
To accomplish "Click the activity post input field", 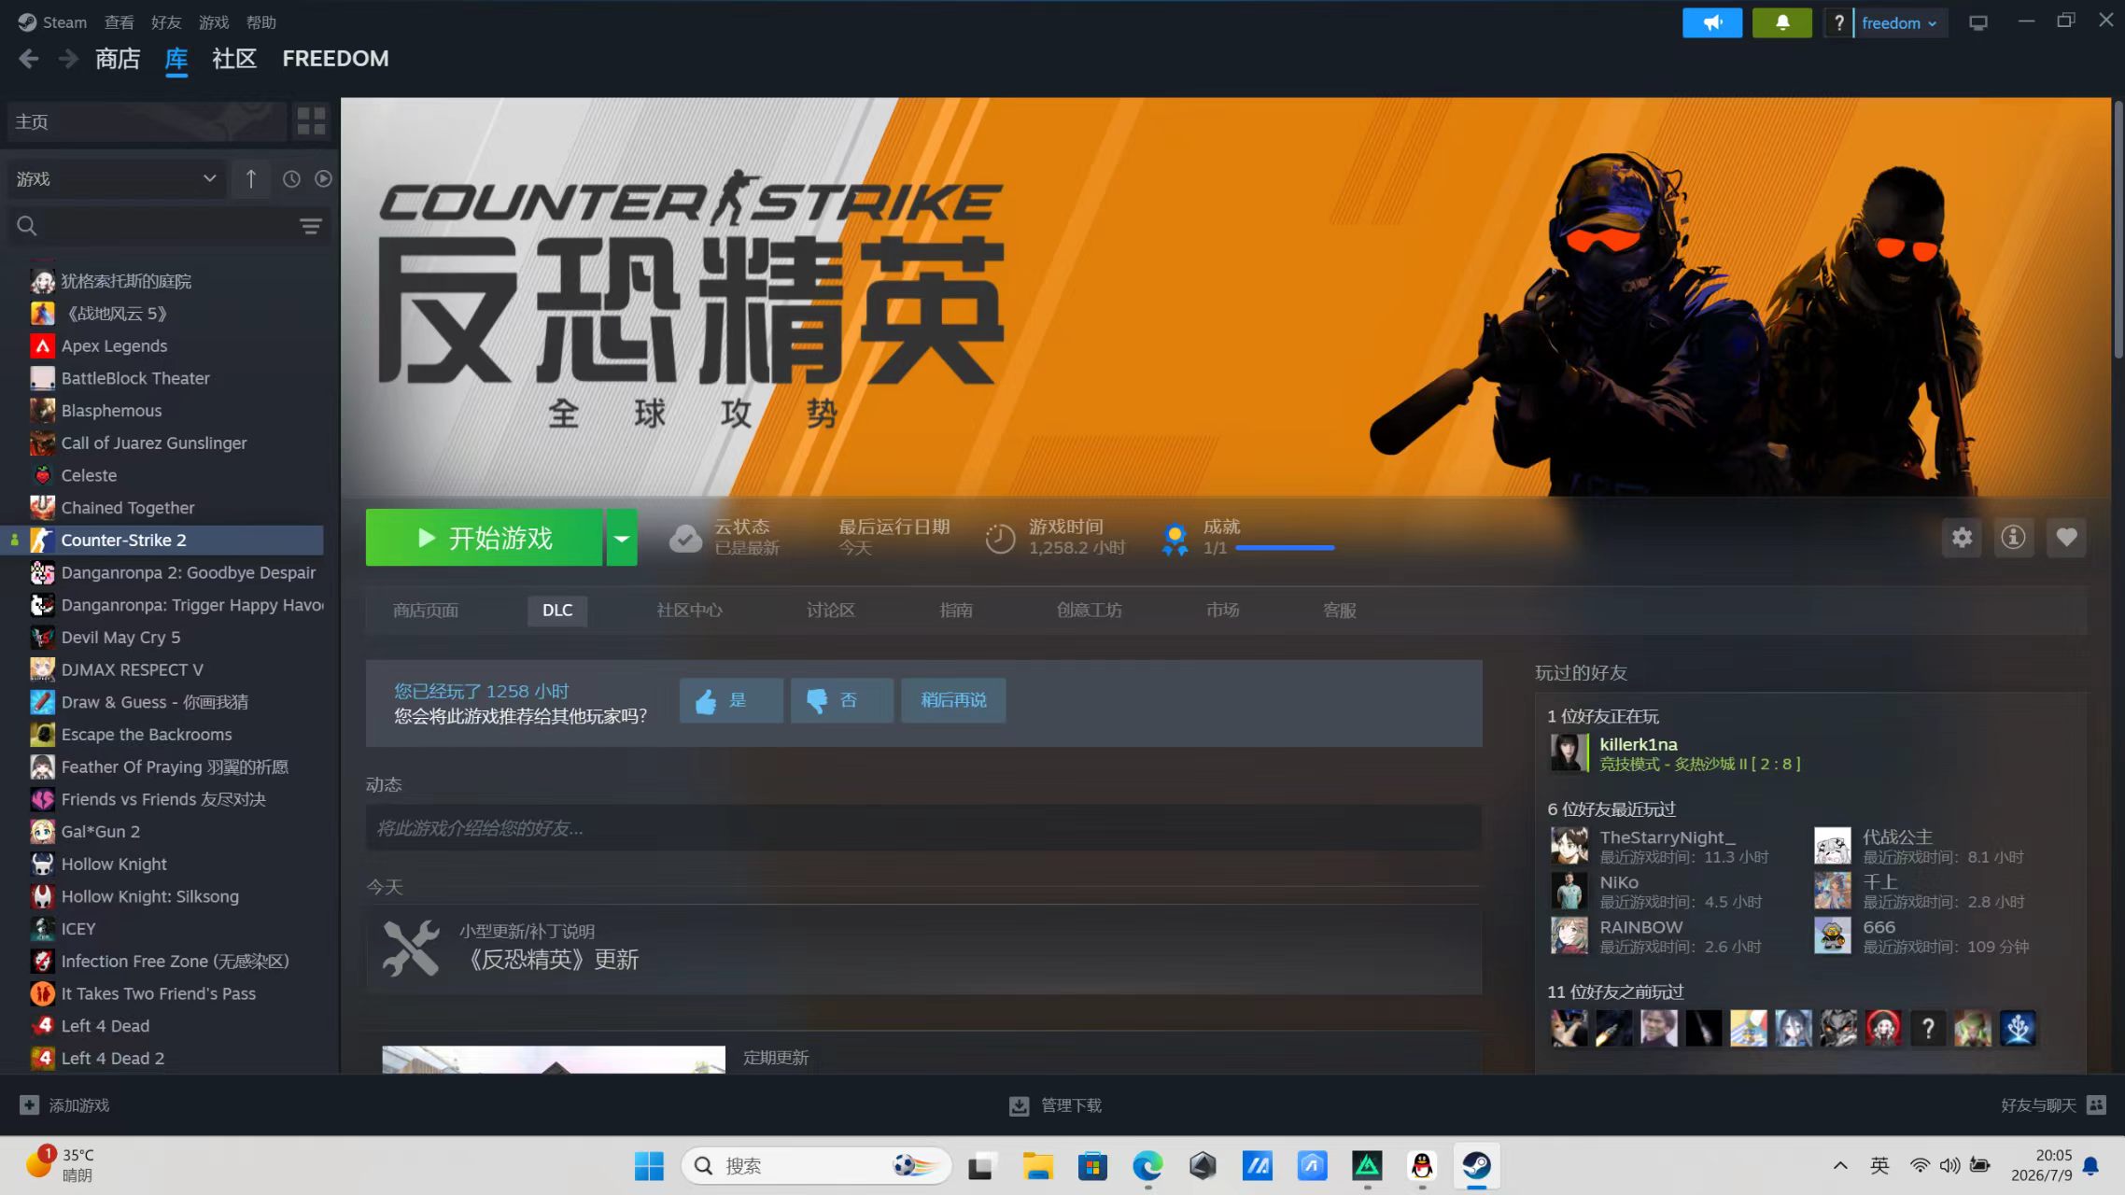I will pos(923,828).
